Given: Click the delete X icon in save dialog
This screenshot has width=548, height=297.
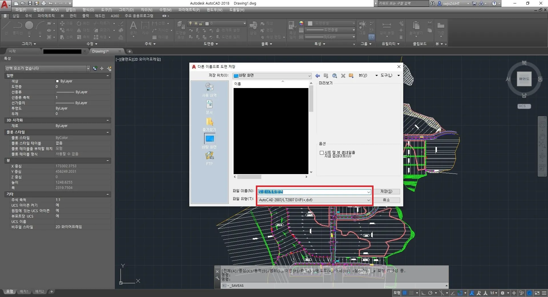Looking at the screenshot, I should pos(343,76).
